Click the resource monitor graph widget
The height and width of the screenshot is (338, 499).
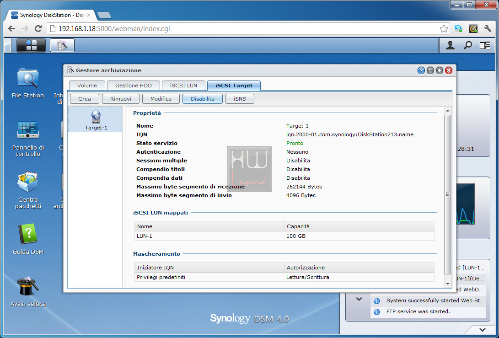click(466, 204)
